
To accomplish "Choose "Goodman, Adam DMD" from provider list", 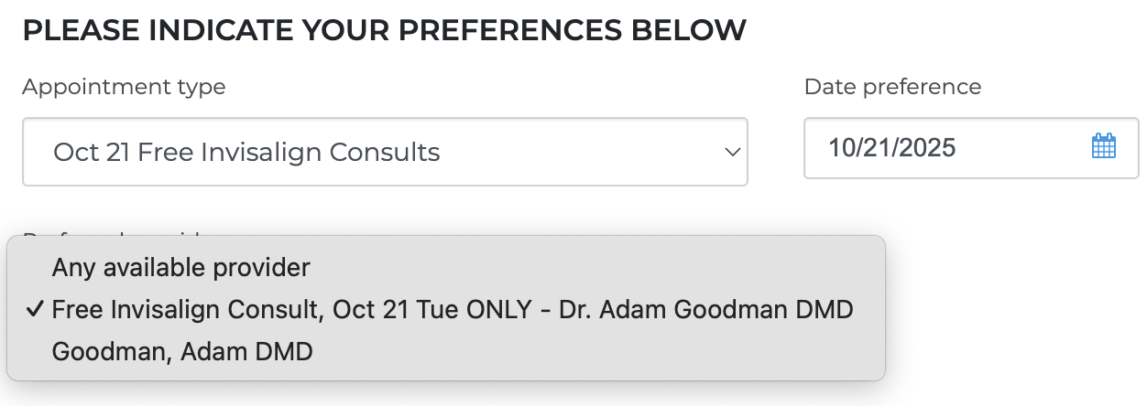I will pyautogui.click(x=182, y=351).
